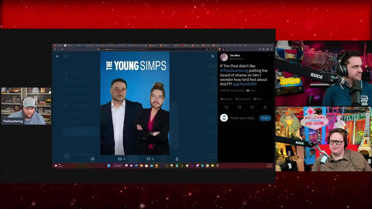Open Tim Bleu's profile picture
This screenshot has height=209, width=372.
coord(224,57)
